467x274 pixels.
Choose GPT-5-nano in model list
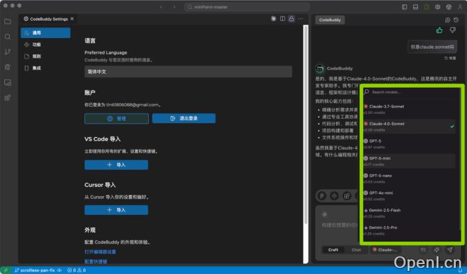point(409,178)
